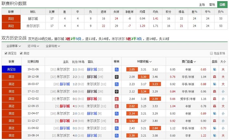The image size is (229, 140).
Task: Click 赫尔城 goals conceded value 24
Action: pos(116,19)
